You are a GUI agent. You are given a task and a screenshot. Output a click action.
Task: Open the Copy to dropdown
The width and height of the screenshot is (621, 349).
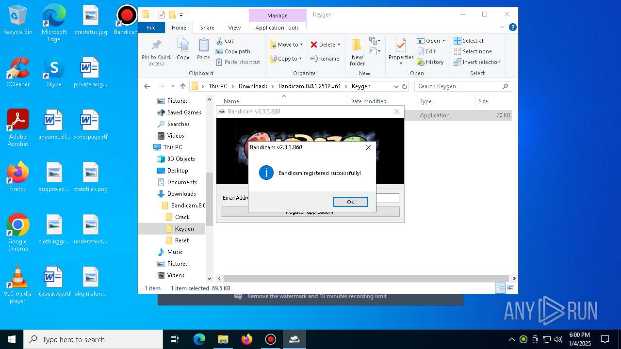286,59
